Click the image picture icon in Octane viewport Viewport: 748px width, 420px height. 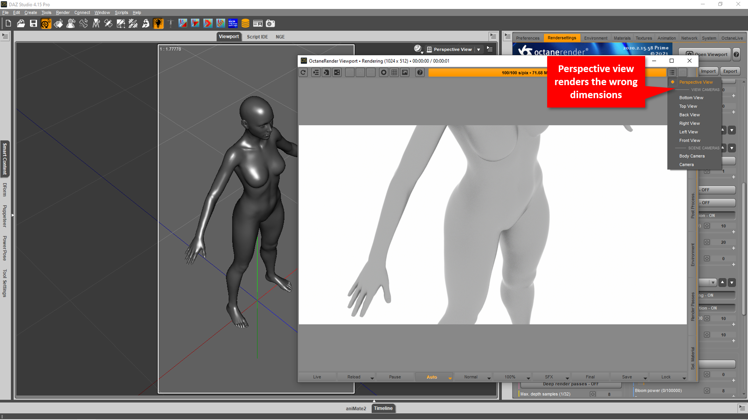pos(405,72)
